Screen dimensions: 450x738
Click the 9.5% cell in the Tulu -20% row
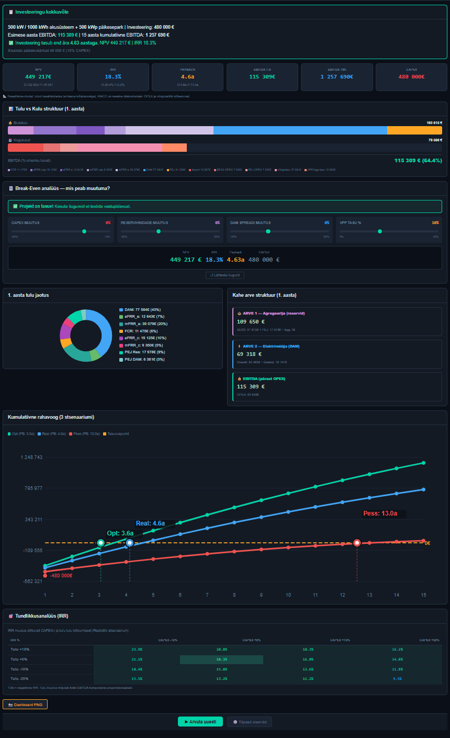pyautogui.click(x=397, y=678)
